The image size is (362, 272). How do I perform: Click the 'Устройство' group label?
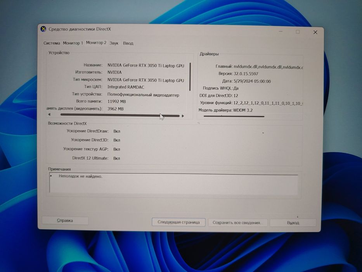[59, 53]
